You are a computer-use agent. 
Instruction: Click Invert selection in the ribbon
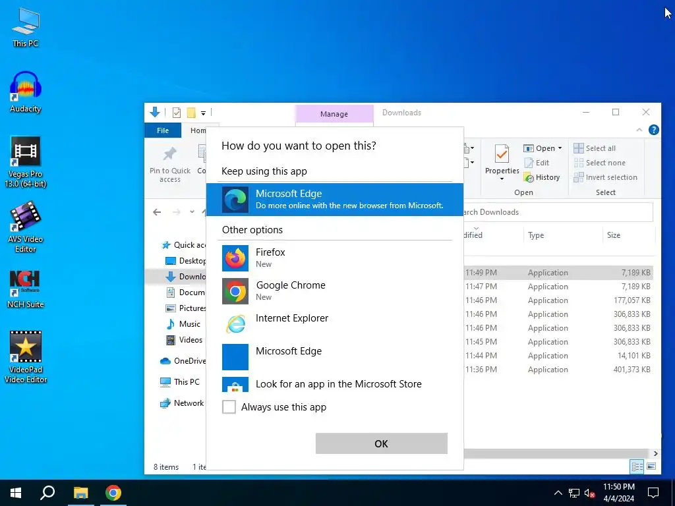tap(605, 177)
